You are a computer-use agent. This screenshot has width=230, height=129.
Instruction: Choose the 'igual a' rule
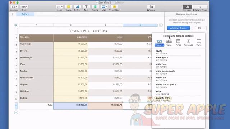(x=178, y=52)
